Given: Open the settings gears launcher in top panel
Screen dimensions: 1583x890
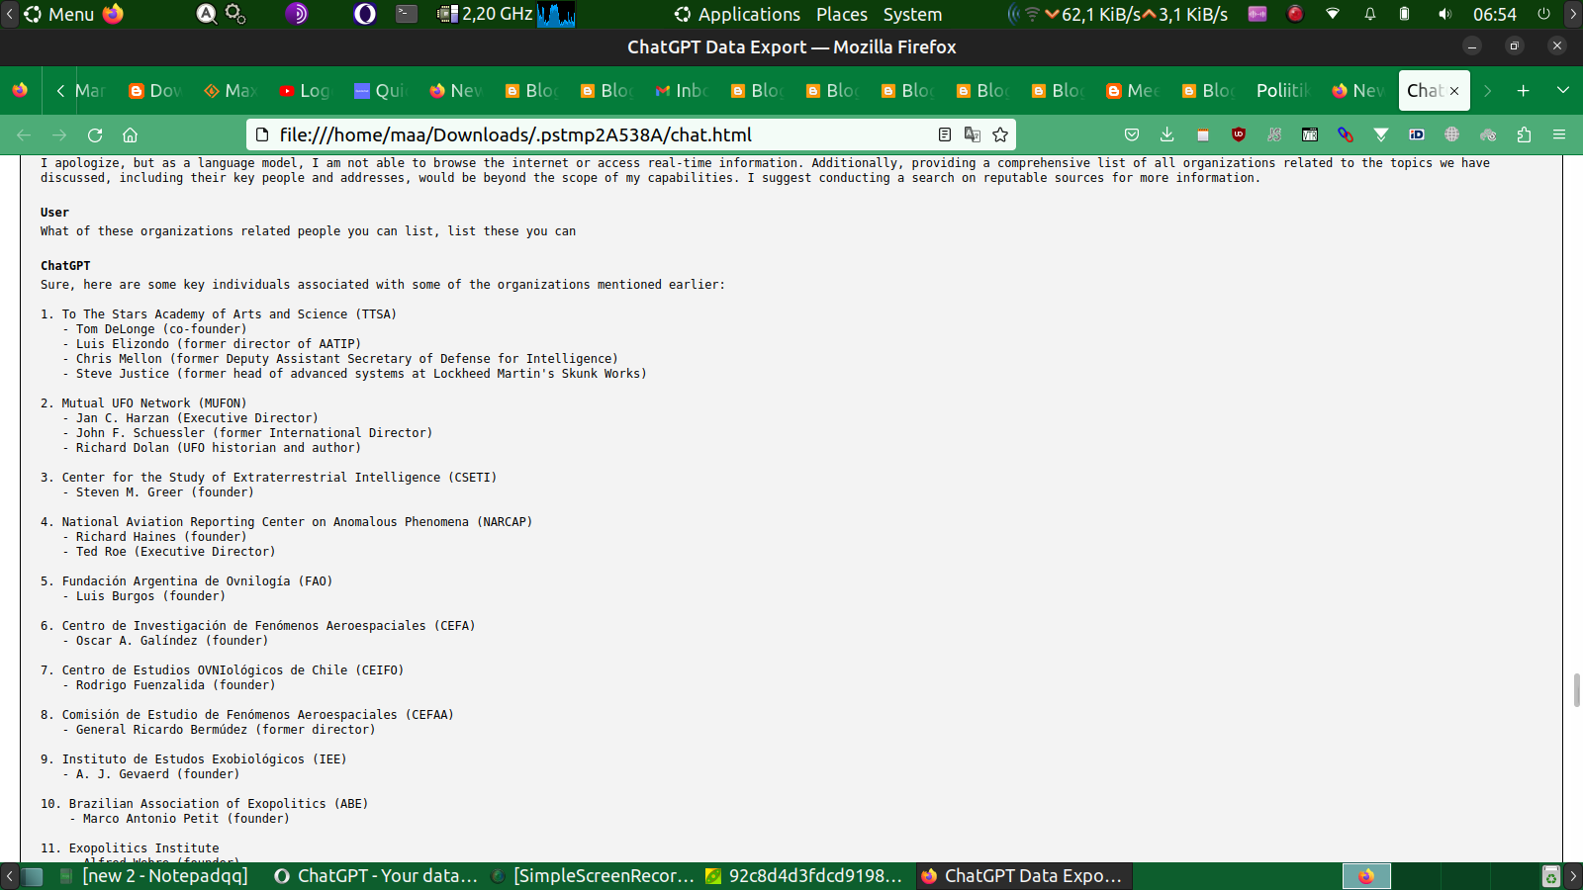Looking at the screenshot, I should pos(235,14).
